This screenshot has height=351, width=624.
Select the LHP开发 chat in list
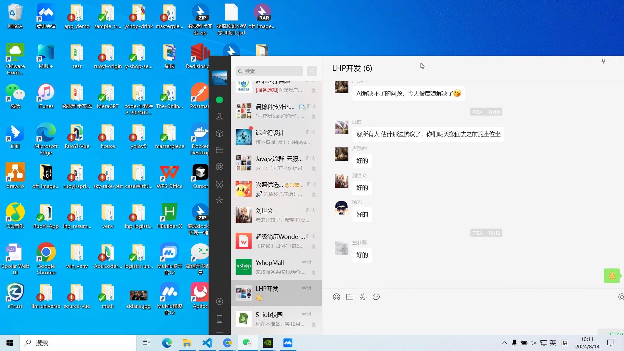(276, 293)
